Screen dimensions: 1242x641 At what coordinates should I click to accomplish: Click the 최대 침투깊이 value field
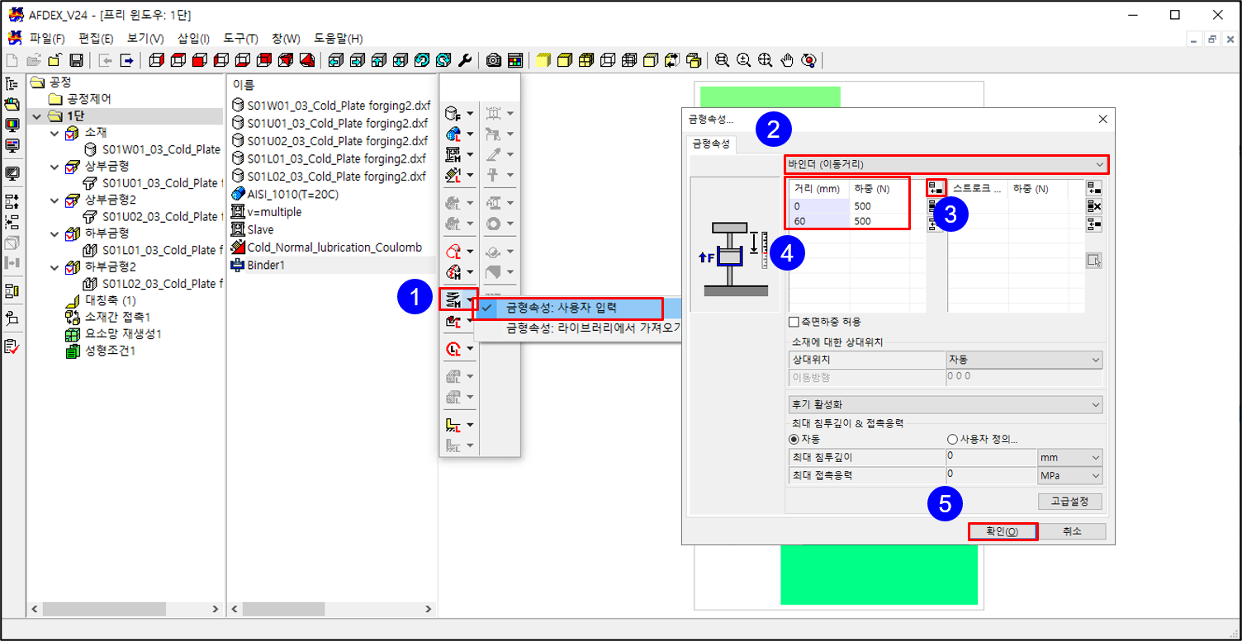990,457
